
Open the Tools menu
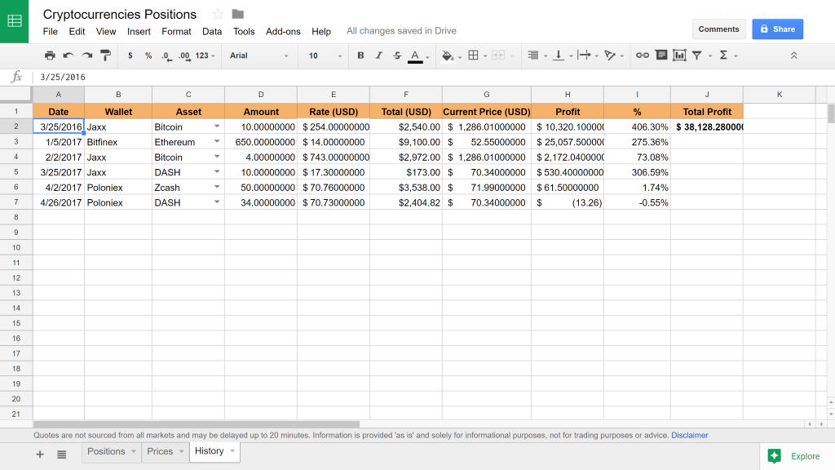click(x=244, y=32)
